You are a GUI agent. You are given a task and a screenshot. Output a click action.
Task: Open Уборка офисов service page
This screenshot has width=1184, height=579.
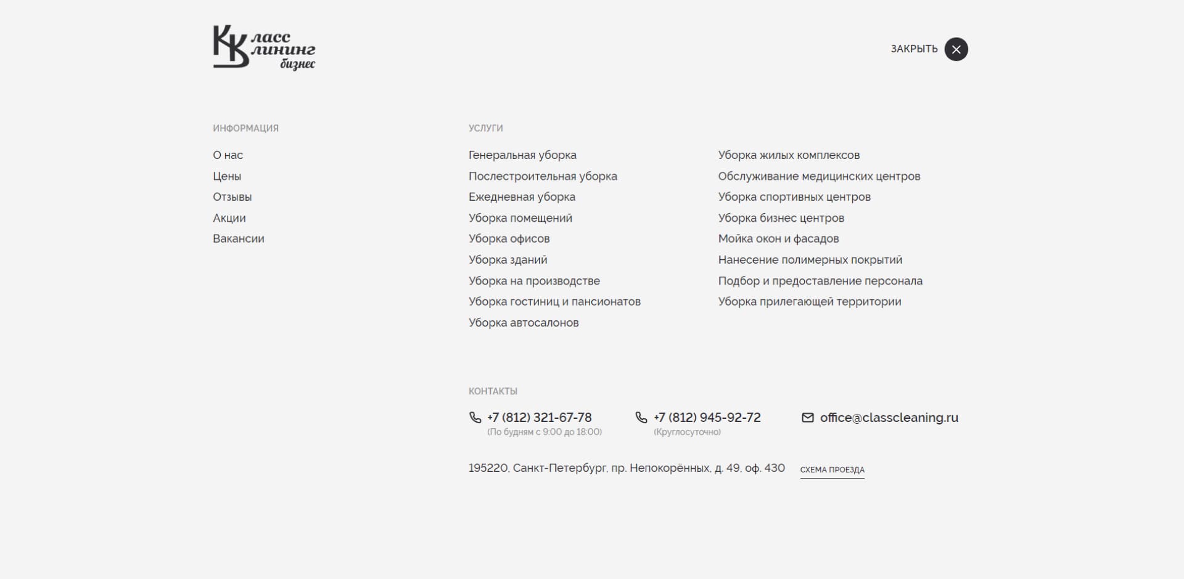pos(509,239)
